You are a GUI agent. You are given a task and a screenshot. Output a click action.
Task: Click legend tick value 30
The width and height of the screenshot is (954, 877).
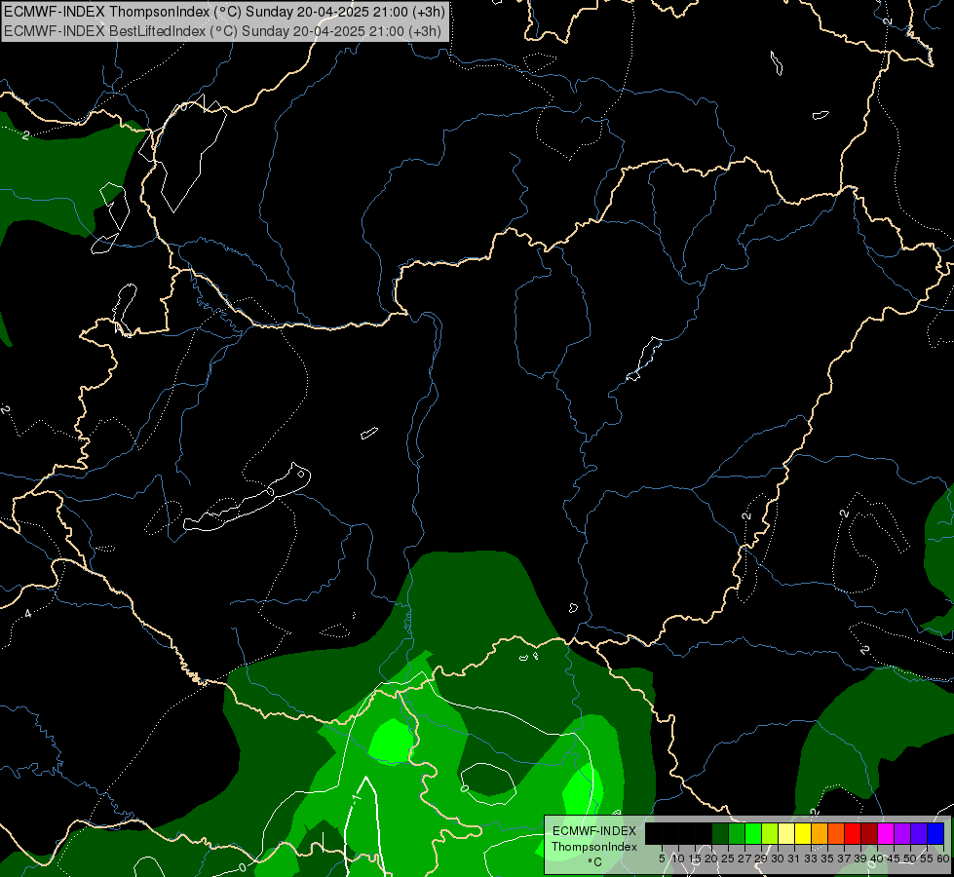778,858
